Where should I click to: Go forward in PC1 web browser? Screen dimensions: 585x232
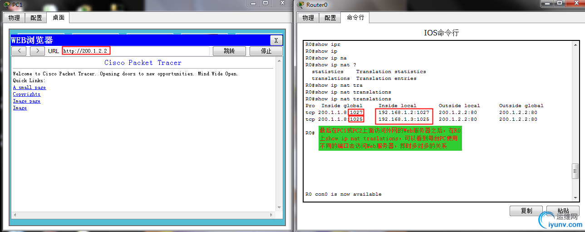(x=37, y=51)
